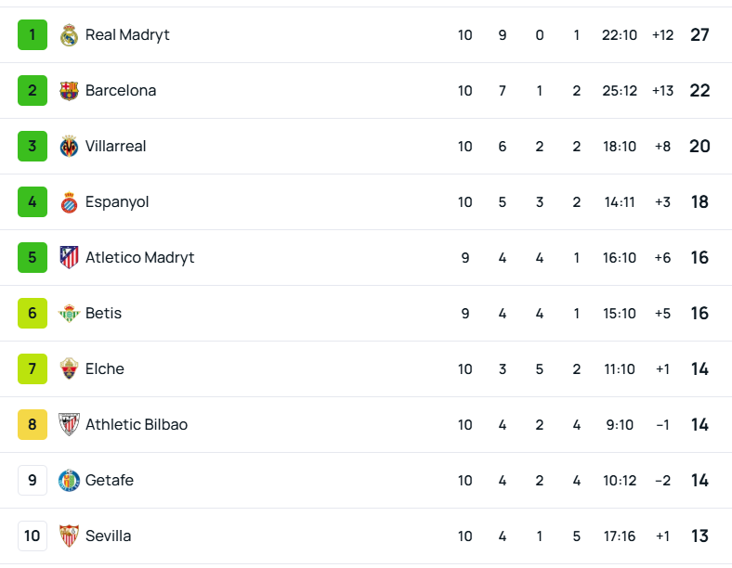Click the Espanyol club crest

(69, 202)
